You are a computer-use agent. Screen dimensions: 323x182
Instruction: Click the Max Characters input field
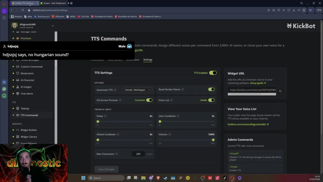[138, 154]
